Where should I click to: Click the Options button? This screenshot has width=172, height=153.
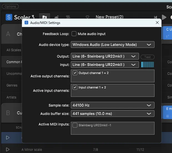[x=10, y=6]
